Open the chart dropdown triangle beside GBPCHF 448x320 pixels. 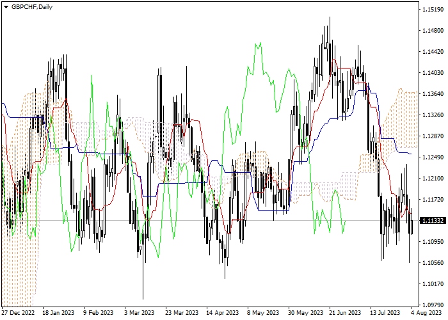6,7
